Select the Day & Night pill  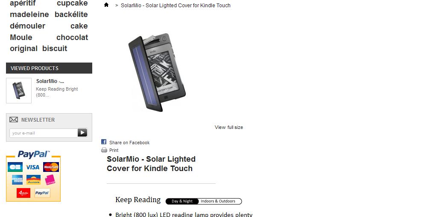click(x=182, y=201)
